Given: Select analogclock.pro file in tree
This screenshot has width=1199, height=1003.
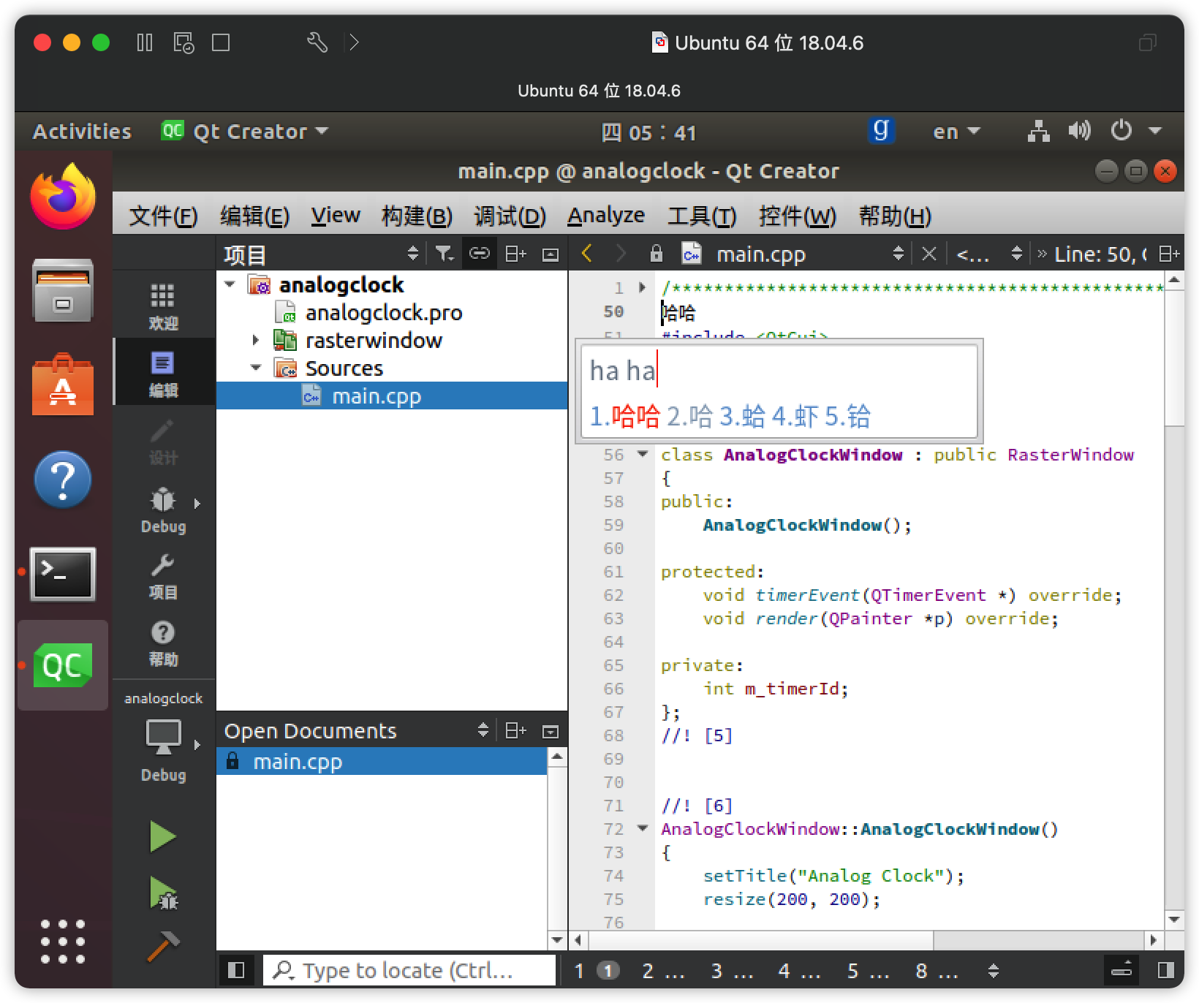Looking at the screenshot, I should [383, 312].
